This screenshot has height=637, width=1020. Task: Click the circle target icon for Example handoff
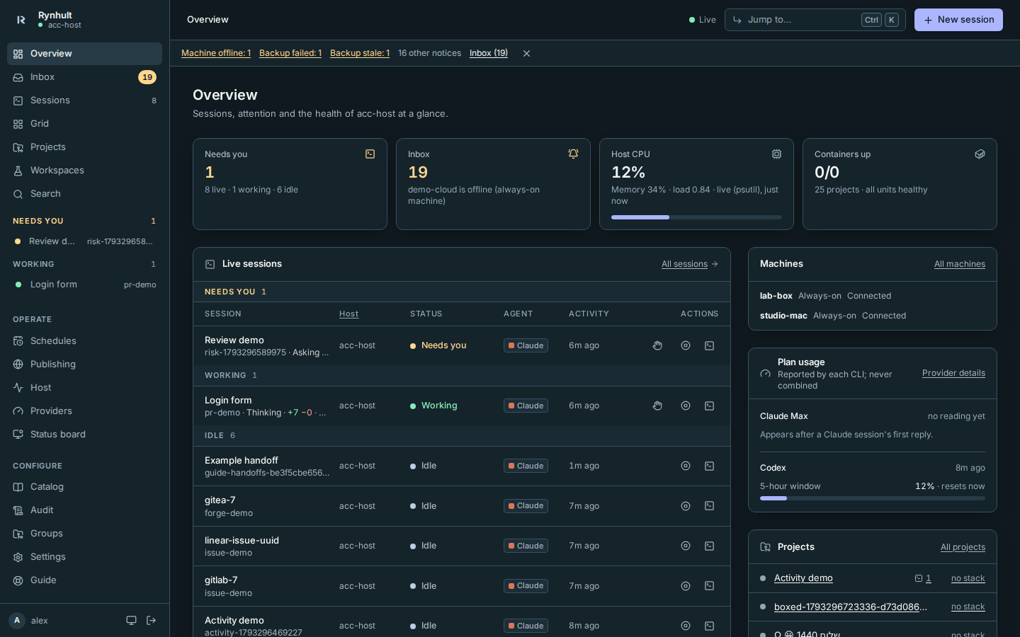686,466
